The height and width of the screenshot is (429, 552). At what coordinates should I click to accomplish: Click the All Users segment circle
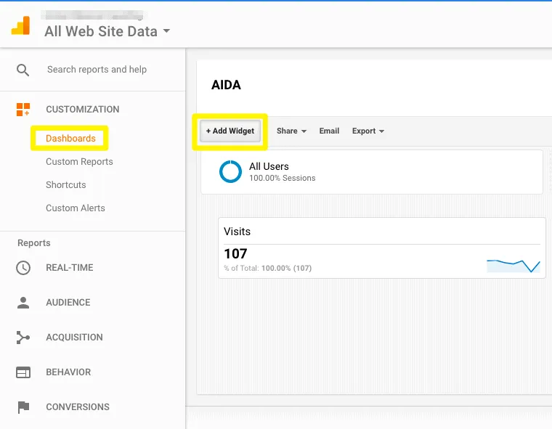point(230,171)
